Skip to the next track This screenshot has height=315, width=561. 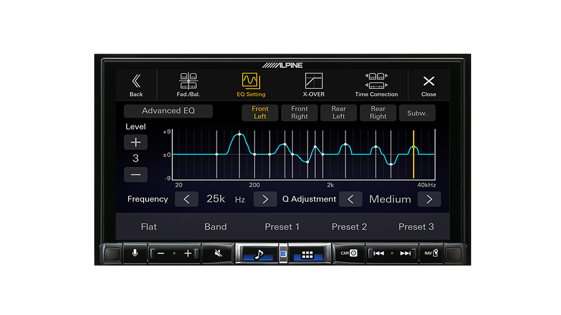405,254
